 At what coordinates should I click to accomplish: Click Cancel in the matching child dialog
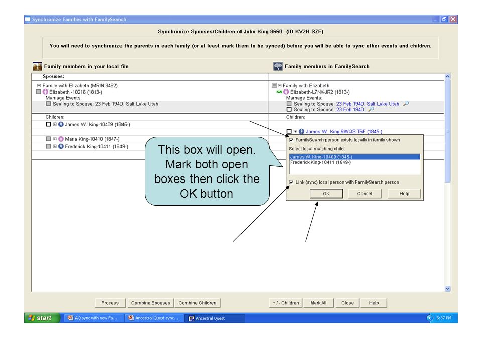365,193
